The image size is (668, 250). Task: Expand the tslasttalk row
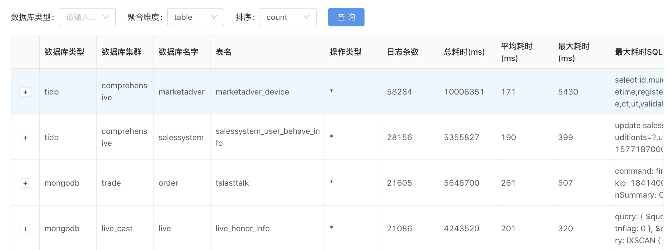coord(25,183)
